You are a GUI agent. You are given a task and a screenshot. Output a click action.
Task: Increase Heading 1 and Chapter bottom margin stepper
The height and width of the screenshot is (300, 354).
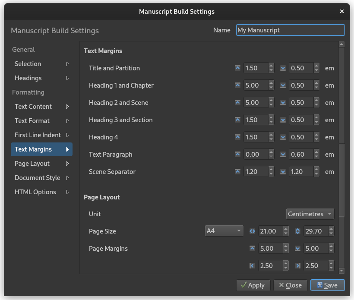tap(316, 83)
